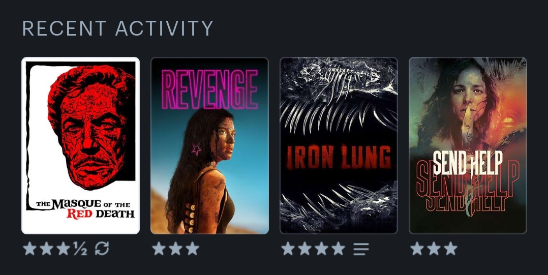548x275 pixels.
Task: Click the second star under the Iron Lung poster
Action: (305, 249)
